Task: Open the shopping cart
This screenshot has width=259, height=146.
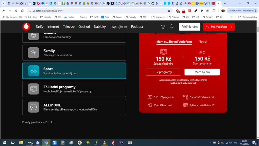Action: coord(163,27)
